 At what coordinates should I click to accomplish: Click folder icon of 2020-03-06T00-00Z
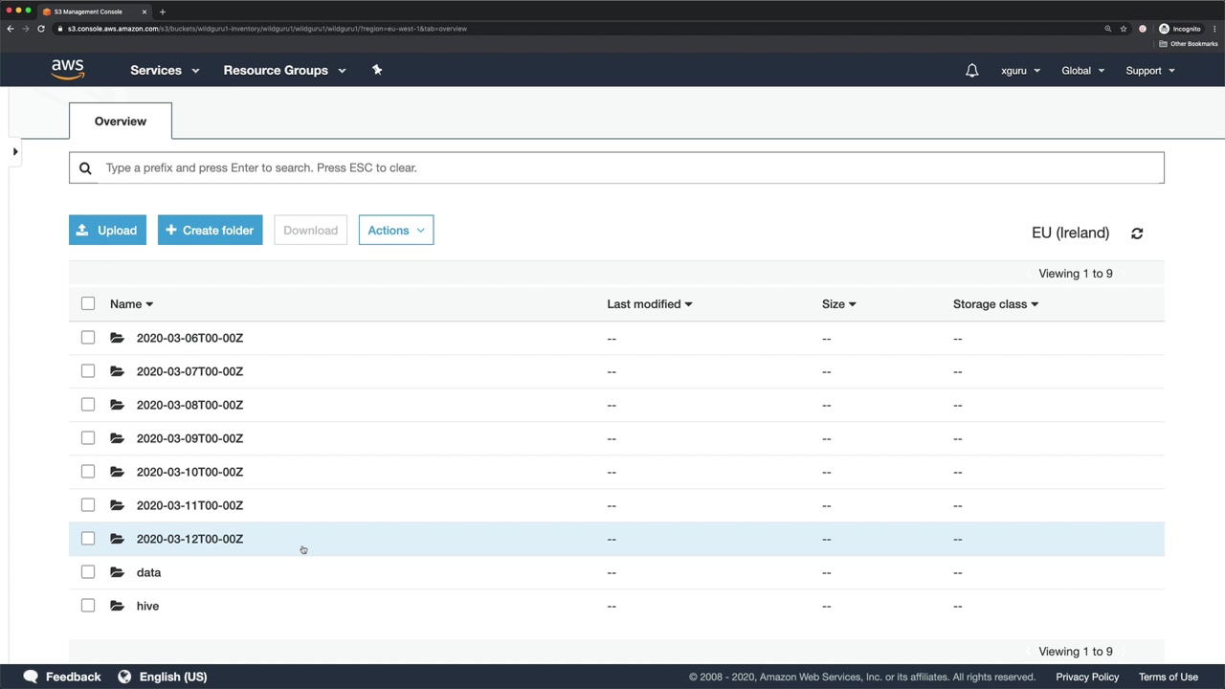click(117, 338)
